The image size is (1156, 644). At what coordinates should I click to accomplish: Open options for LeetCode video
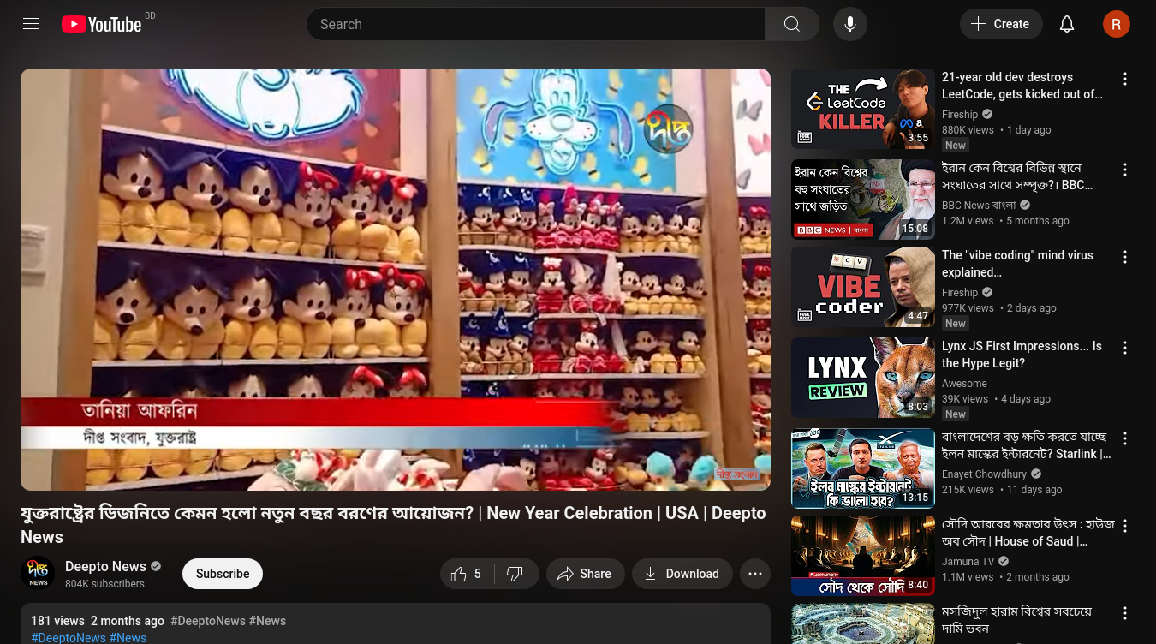pyautogui.click(x=1125, y=79)
